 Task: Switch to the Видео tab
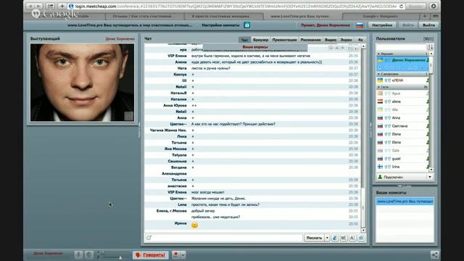point(331,40)
